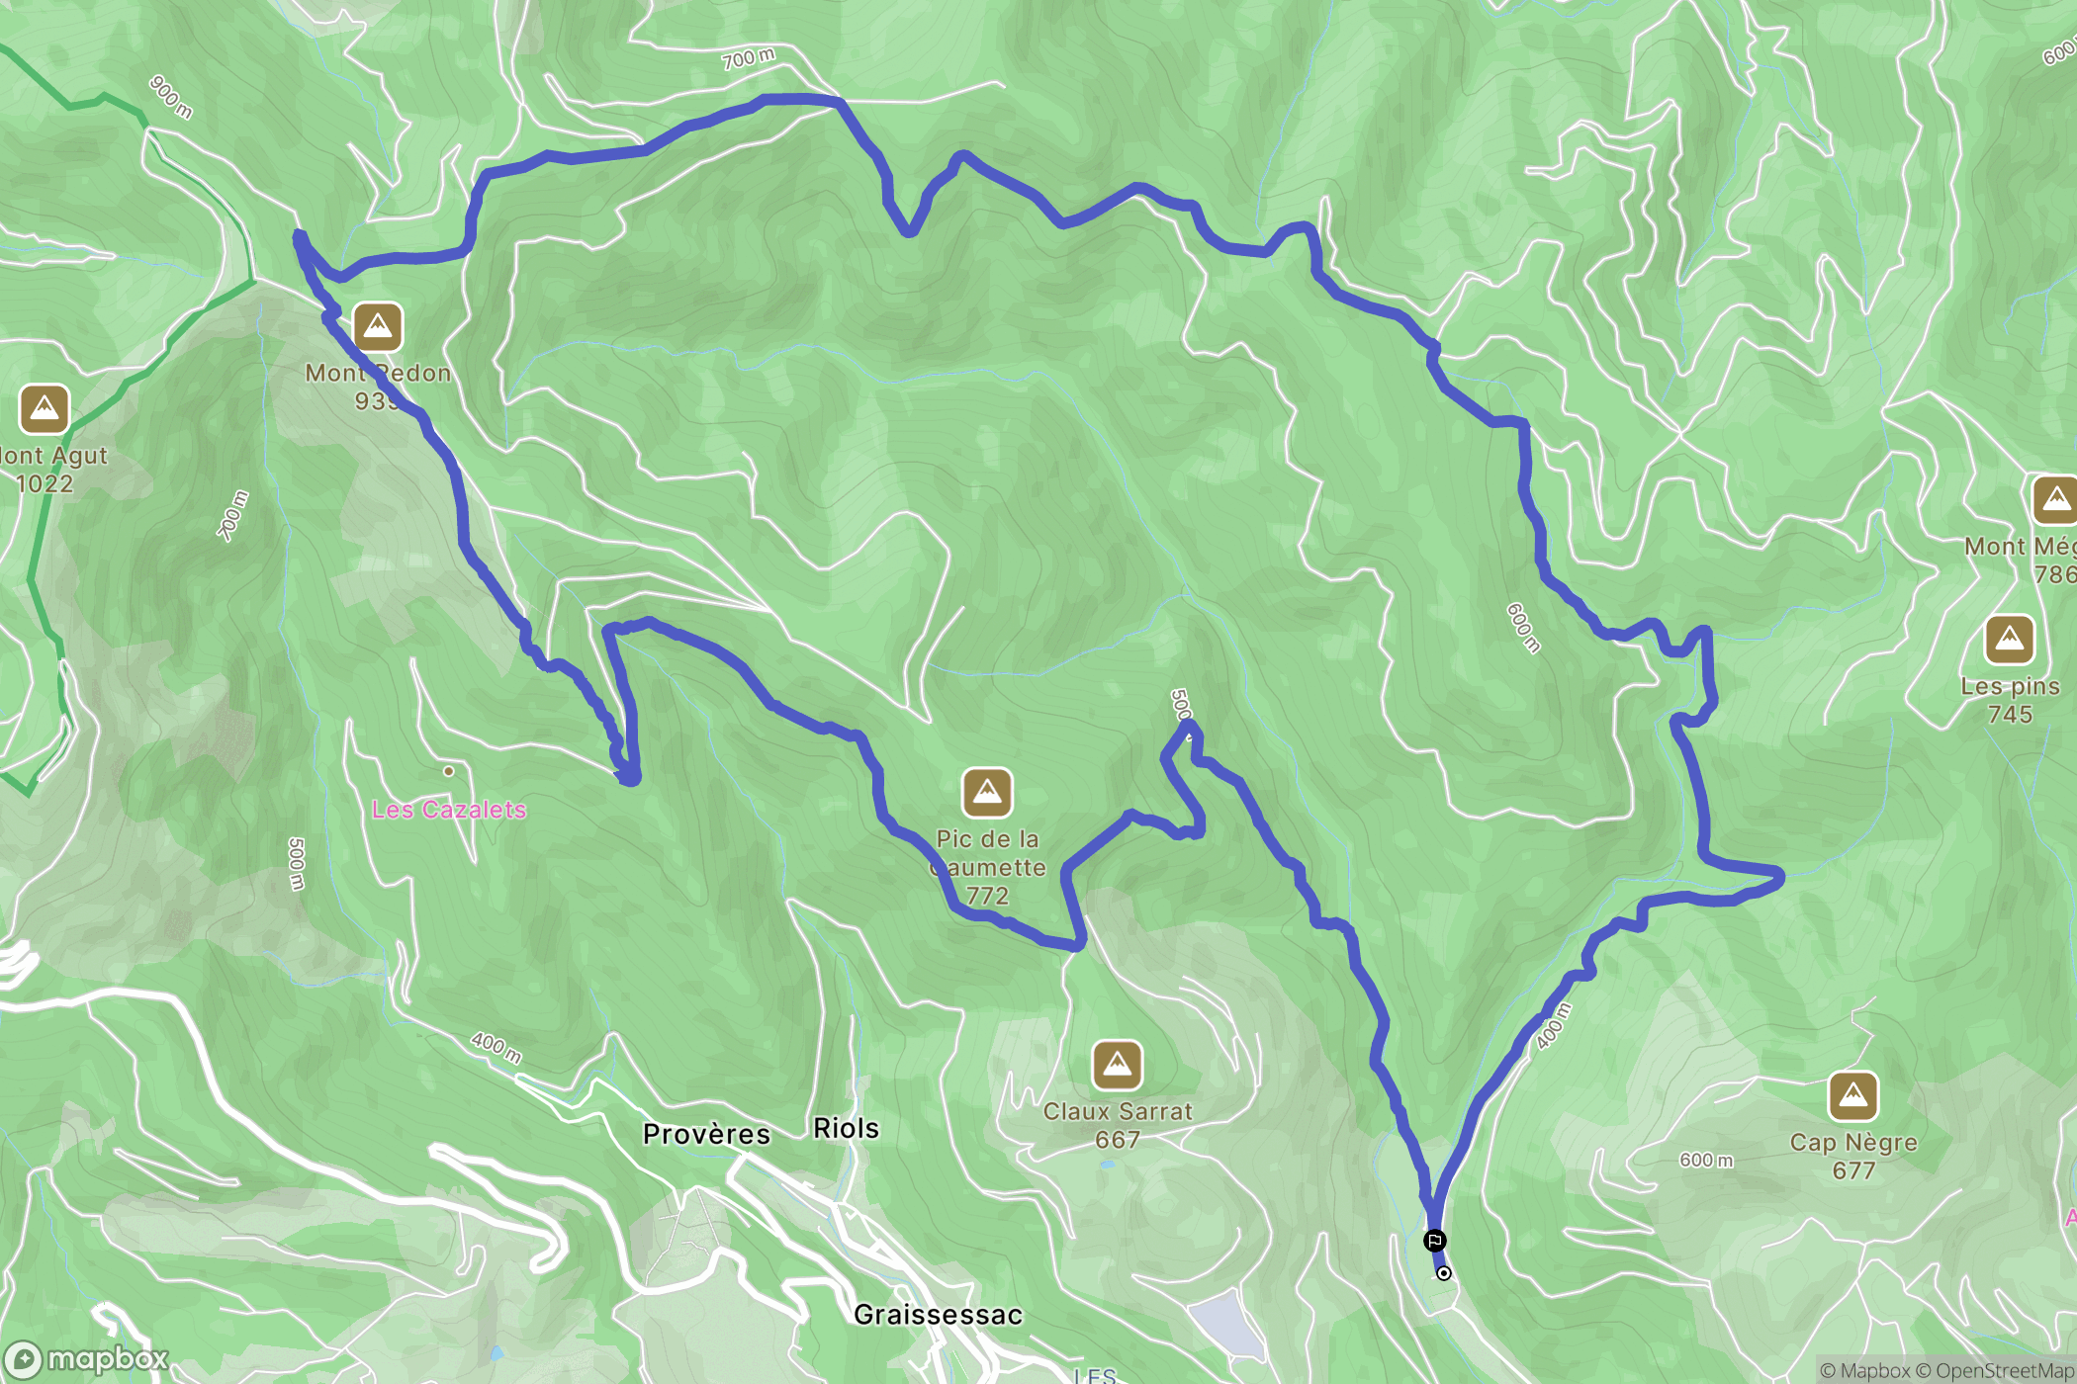
Task: Click the 900 m contour label
Action: coord(170,97)
